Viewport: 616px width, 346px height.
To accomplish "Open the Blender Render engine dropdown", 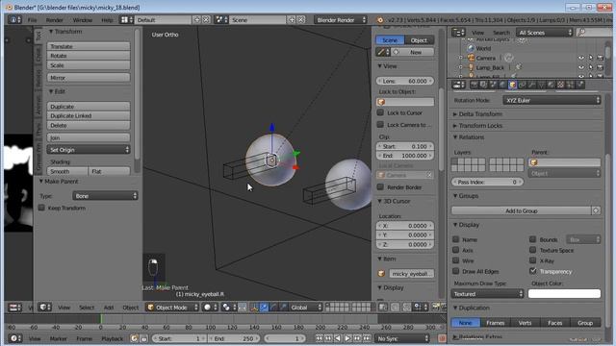I will (x=340, y=19).
